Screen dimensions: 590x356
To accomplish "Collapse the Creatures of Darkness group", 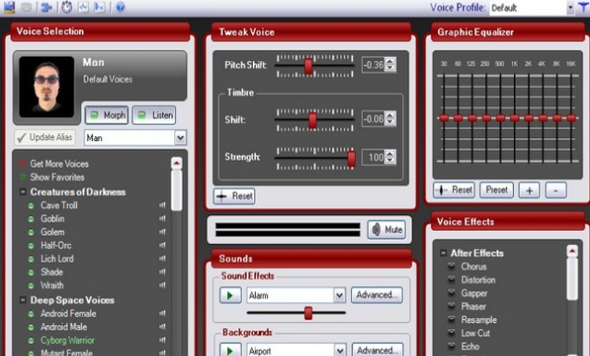I will tap(23, 192).
